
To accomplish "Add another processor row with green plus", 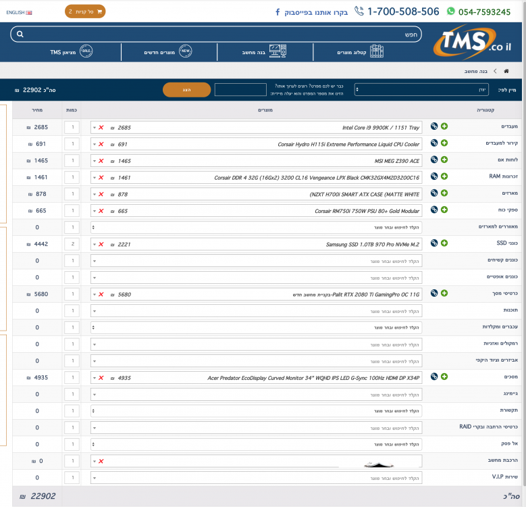I will (x=444, y=126).
